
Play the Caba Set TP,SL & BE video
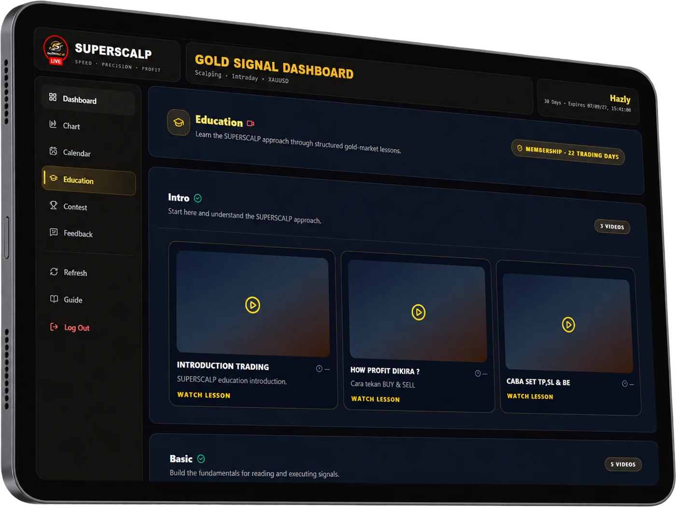[568, 325]
